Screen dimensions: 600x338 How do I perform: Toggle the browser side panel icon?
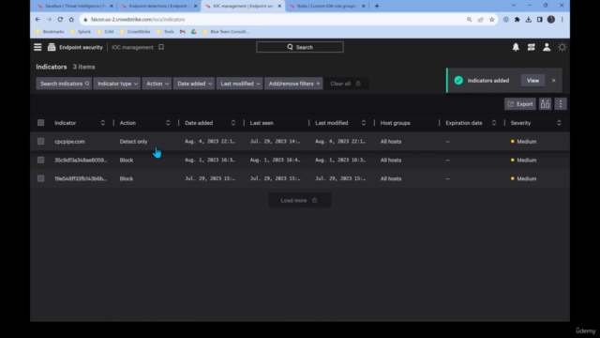tap(540, 20)
